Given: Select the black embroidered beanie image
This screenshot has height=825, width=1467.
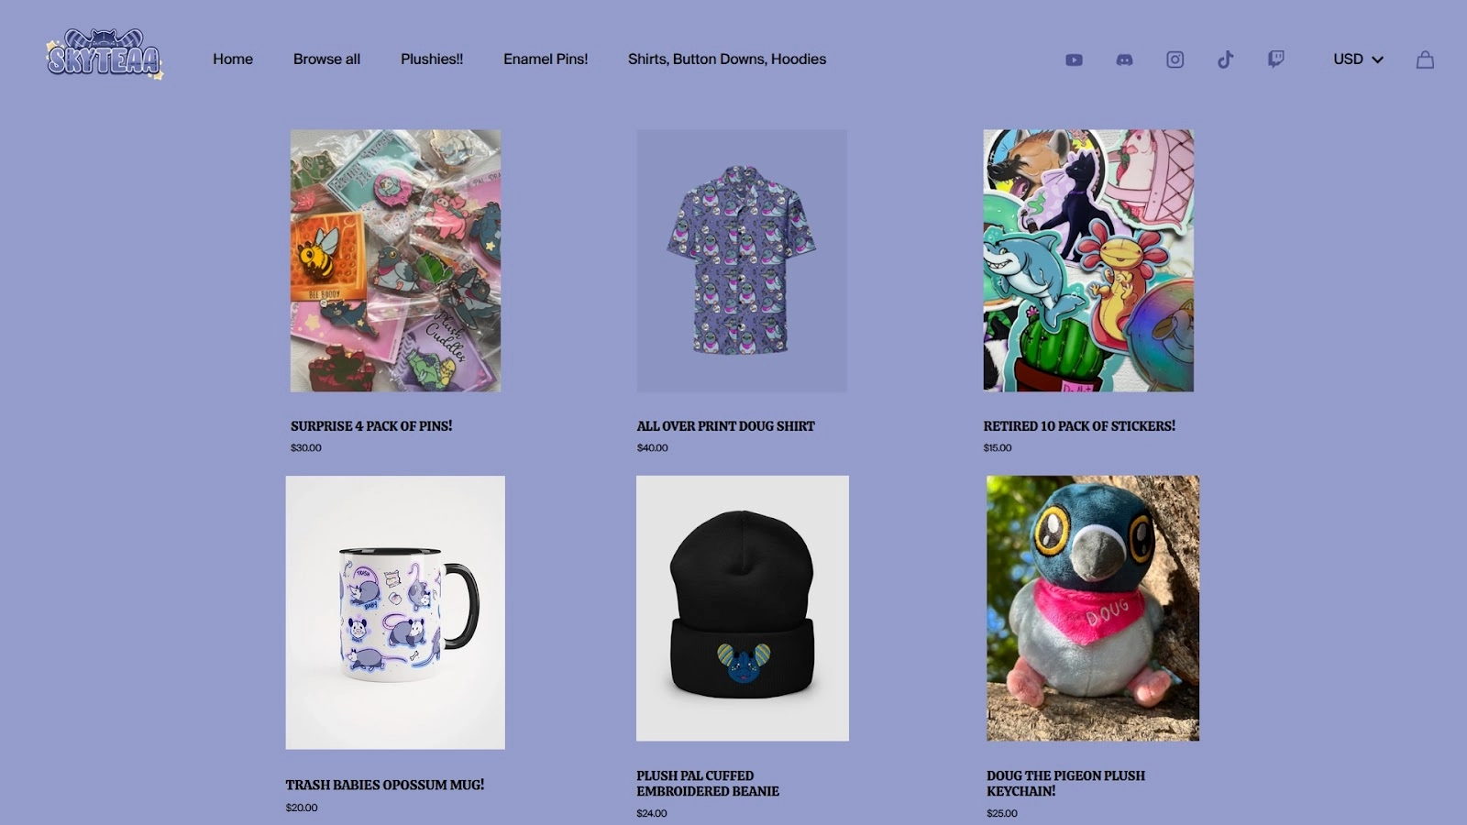Looking at the screenshot, I should 743,608.
